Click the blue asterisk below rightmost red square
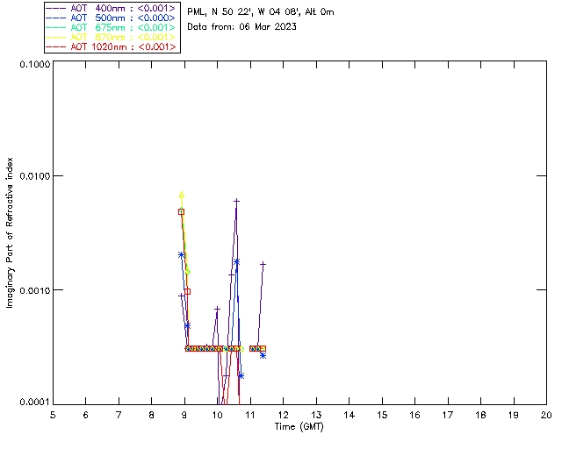Viewport: 562px width, 449px height. [x=263, y=355]
